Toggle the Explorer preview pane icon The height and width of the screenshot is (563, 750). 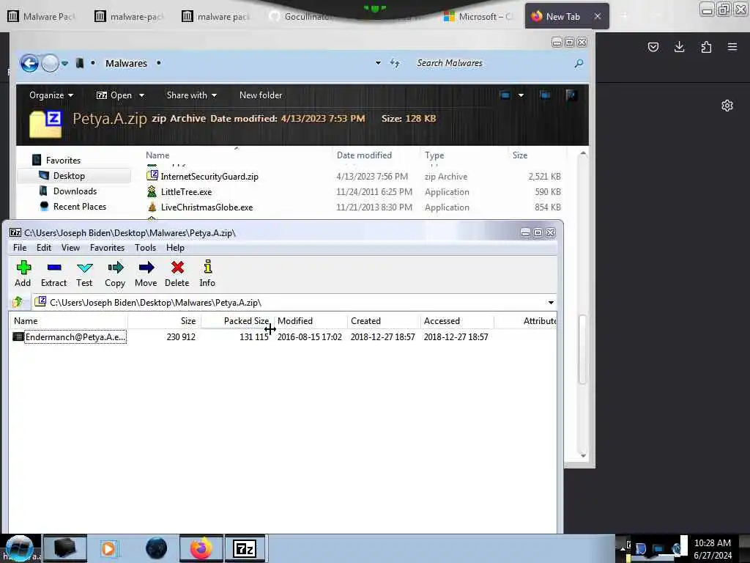point(545,95)
